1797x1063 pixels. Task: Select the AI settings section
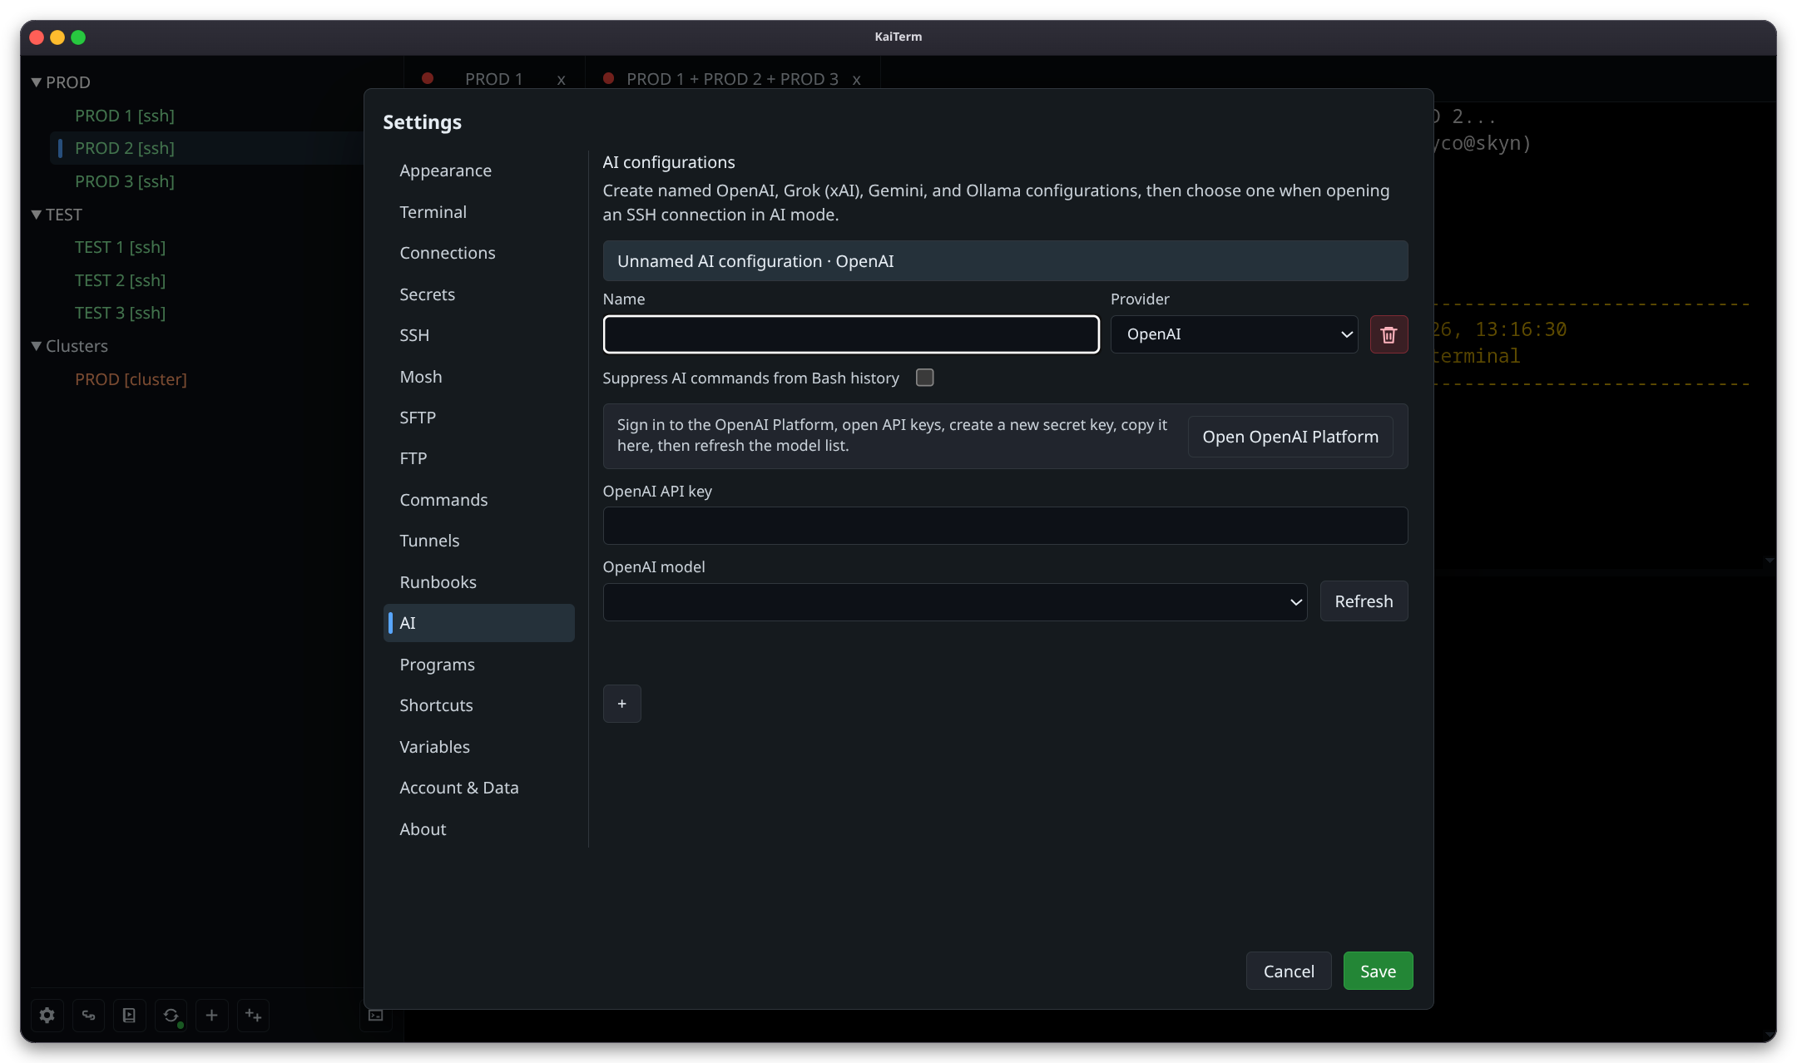(x=478, y=623)
